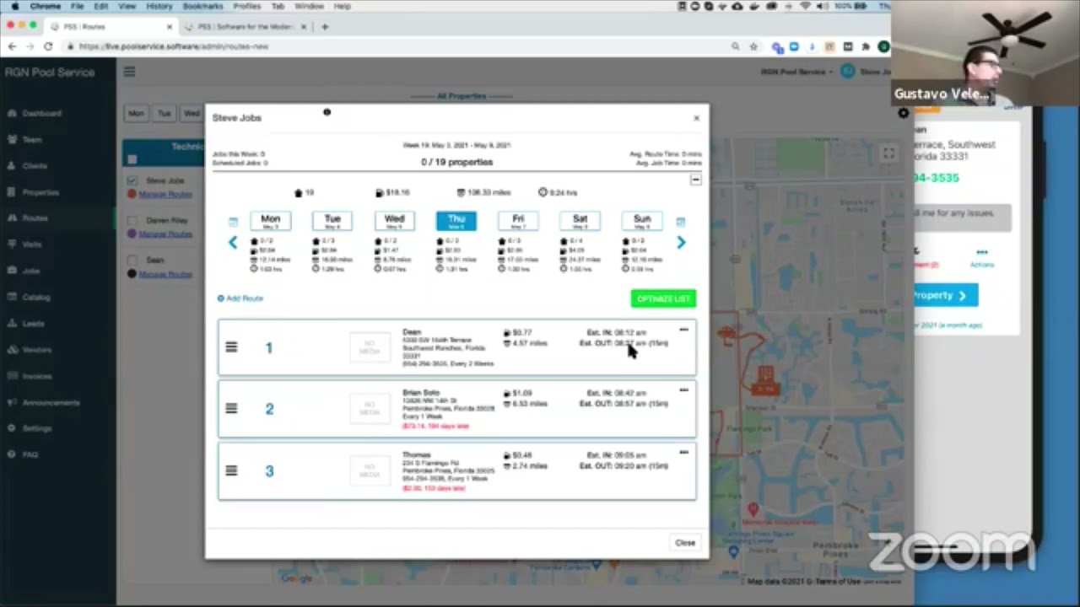Select the Mon day tab in dialog
This screenshot has width=1080, height=607.
[270, 221]
